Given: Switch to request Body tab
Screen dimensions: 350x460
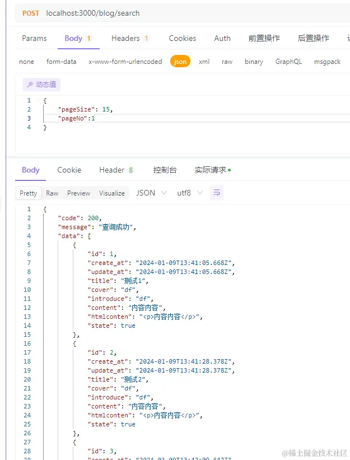Looking at the screenshot, I should click(78, 39).
